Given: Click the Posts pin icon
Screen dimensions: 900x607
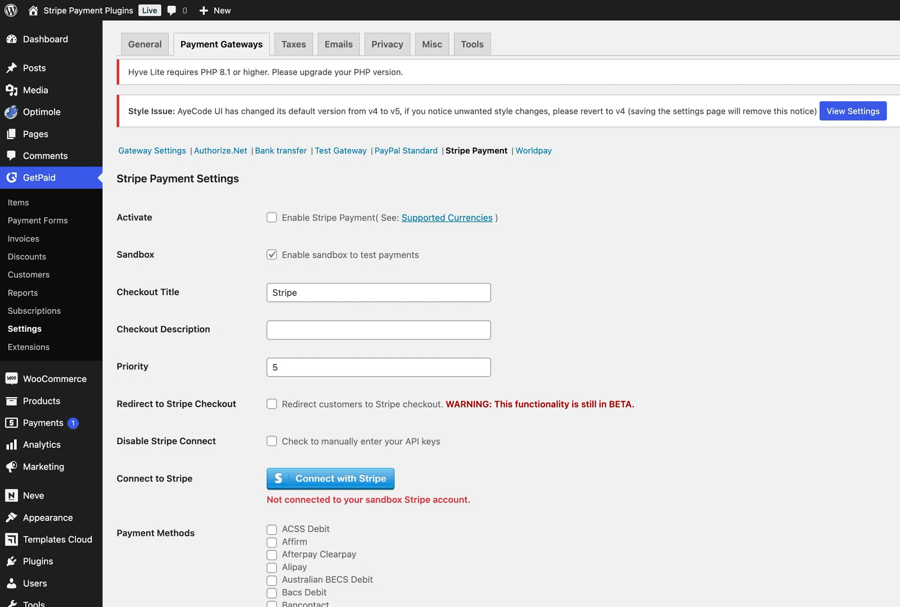Looking at the screenshot, I should pos(11,68).
